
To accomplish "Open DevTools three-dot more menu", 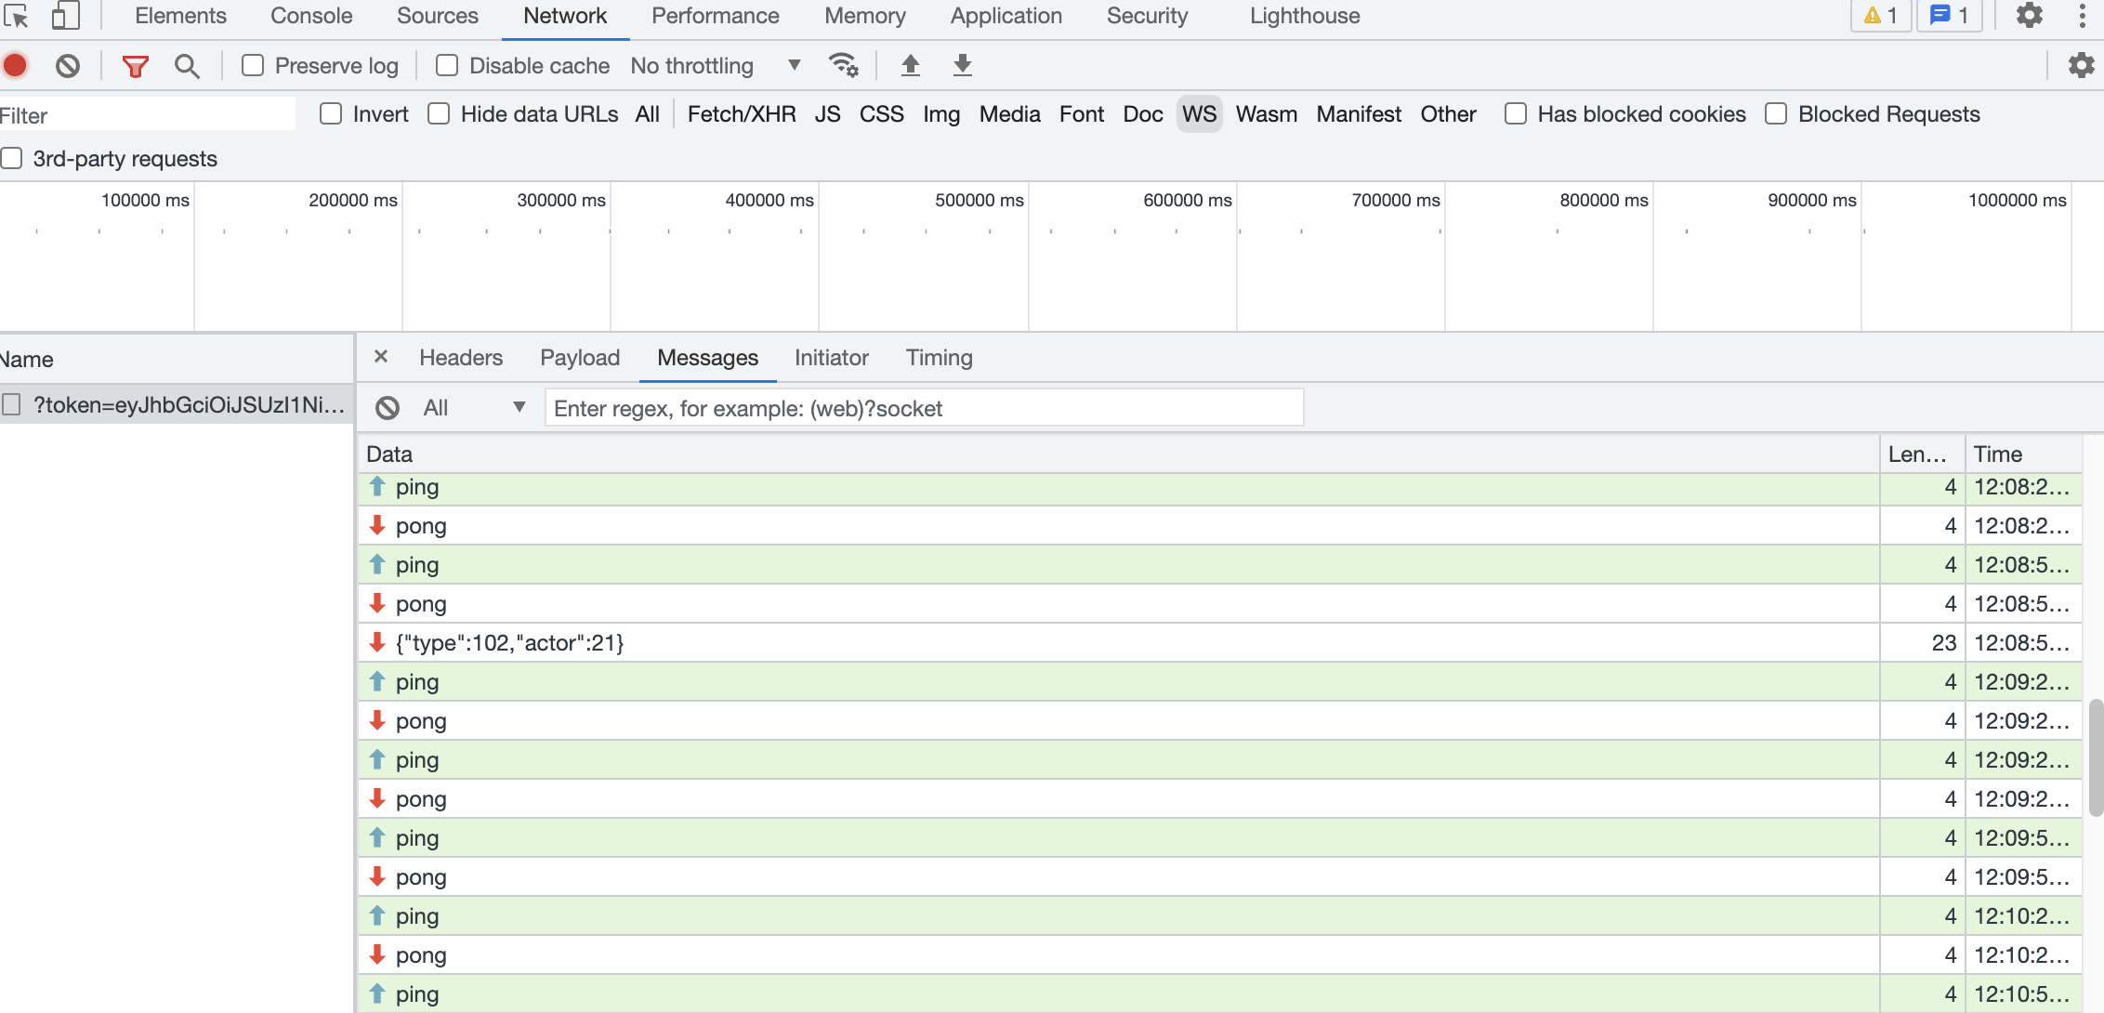I will tap(2082, 16).
